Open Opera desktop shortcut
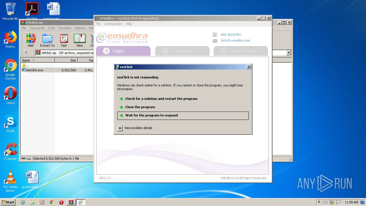The height and width of the screenshot is (206, 366). 10,96
